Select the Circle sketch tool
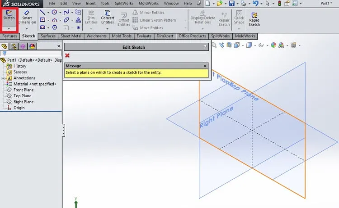 (54, 12)
